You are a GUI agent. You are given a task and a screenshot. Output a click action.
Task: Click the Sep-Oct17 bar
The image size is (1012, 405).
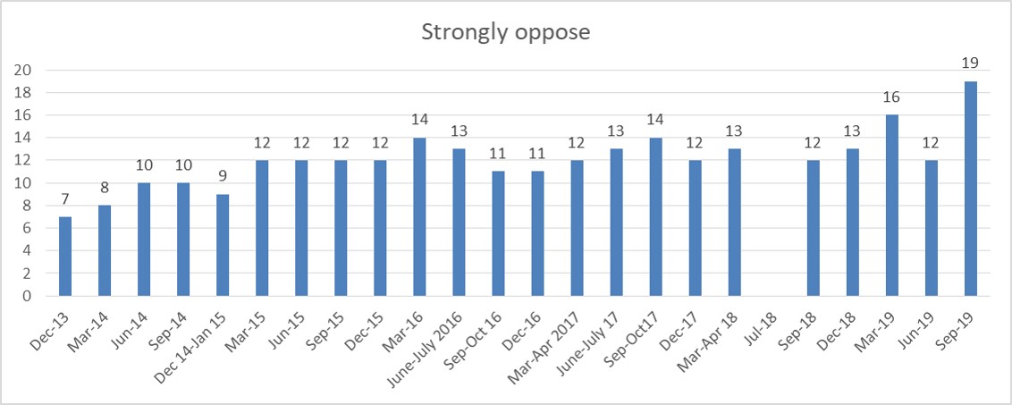(x=655, y=216)
